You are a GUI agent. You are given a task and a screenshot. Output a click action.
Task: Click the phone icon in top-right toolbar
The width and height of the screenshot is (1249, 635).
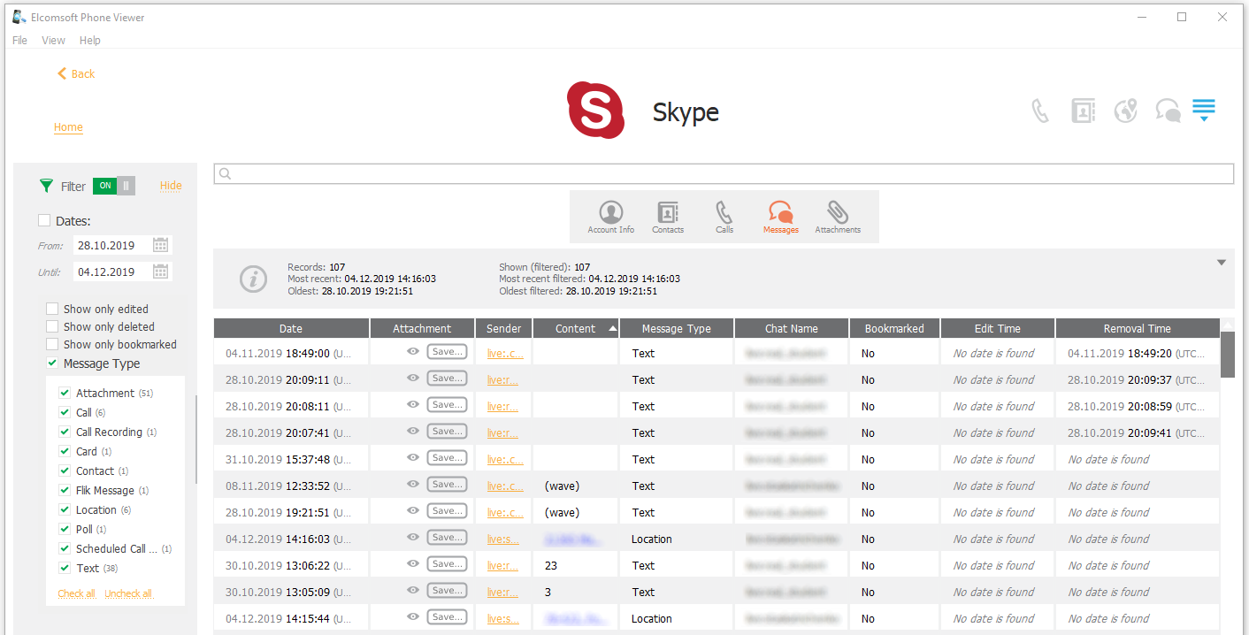1040,111
